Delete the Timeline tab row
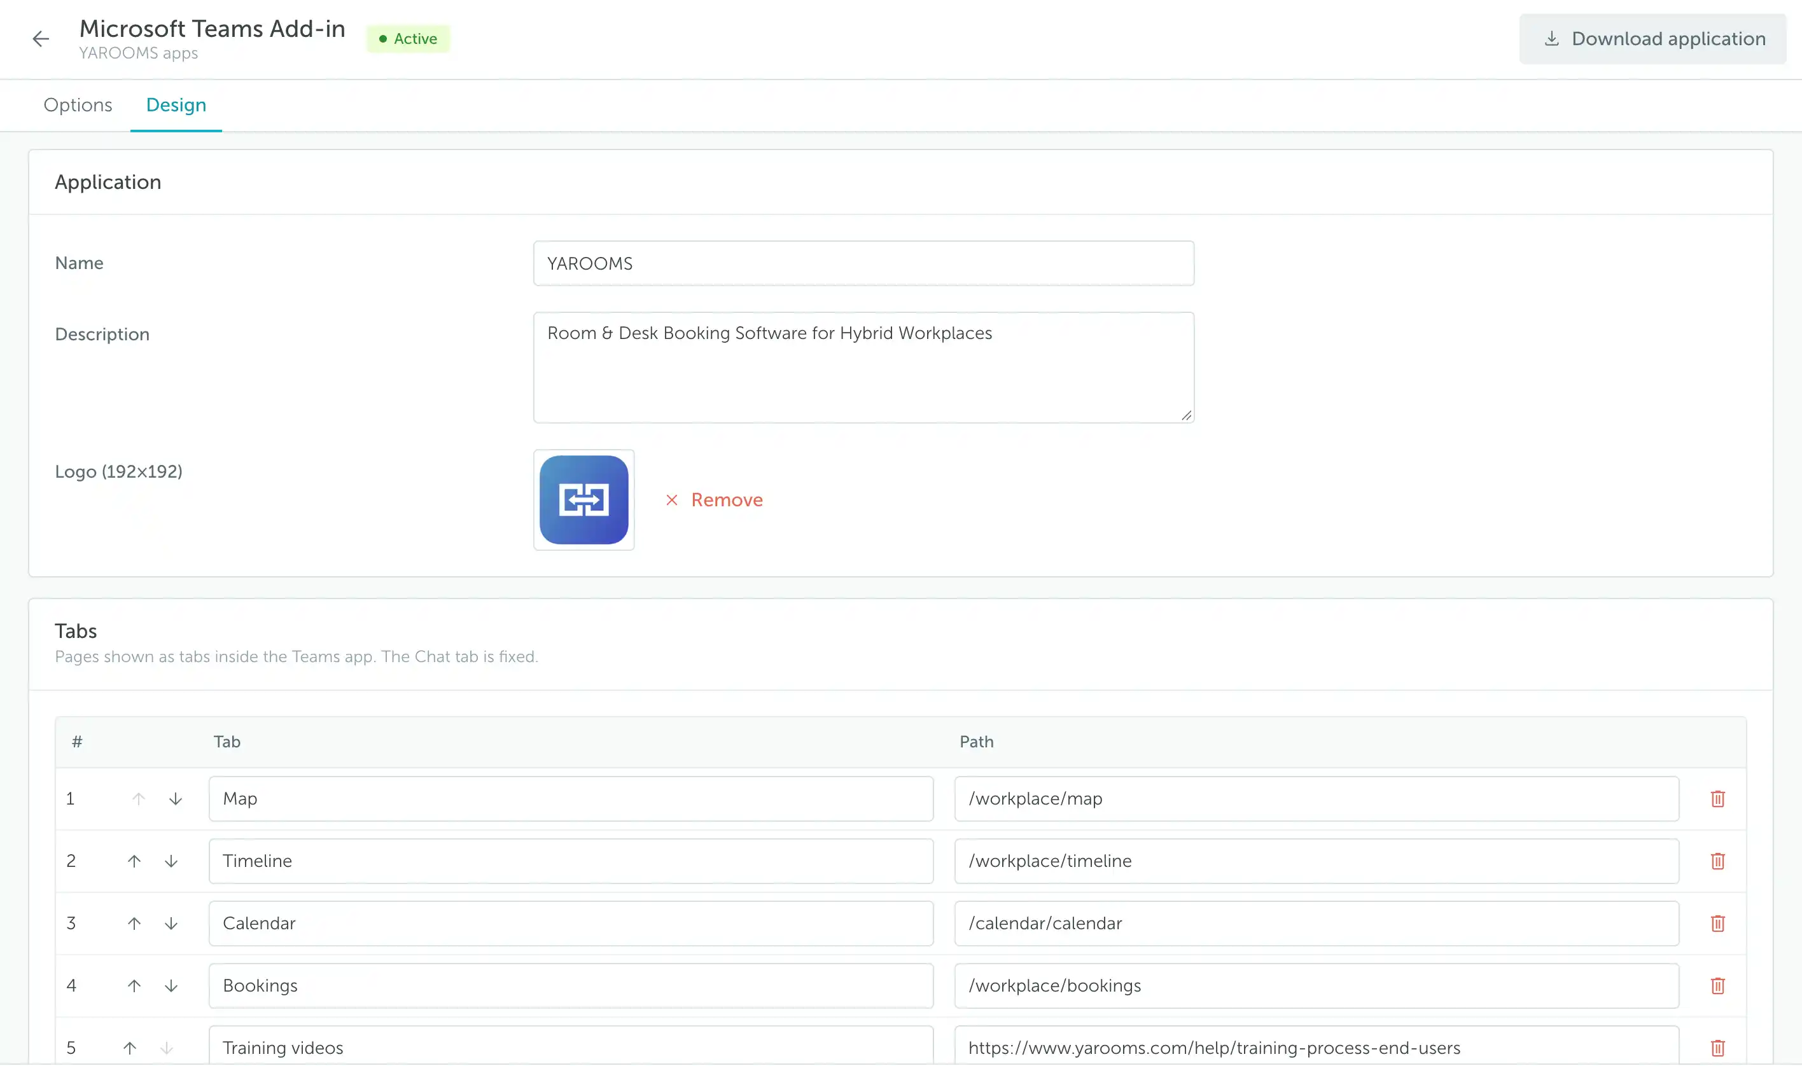This screenshot has width=1802, height=1066. coord(1718,861)
